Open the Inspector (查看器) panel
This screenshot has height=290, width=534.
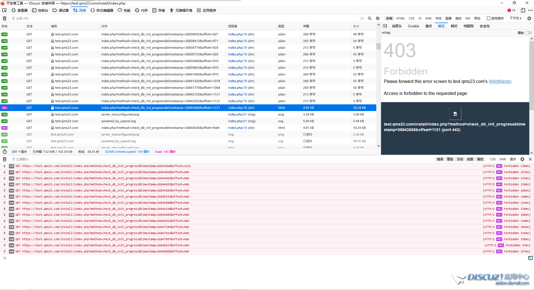coord(19,10)
